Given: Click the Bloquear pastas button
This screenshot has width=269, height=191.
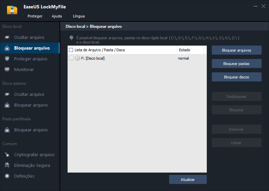Looking at the screenshot, I should (x=237, y=64).
